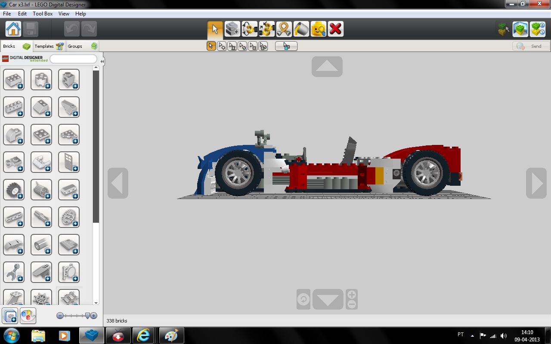The image size is (551, 344).
Task: Select the Flex tool
Action: pyautogui.click(x=284, y=29)
